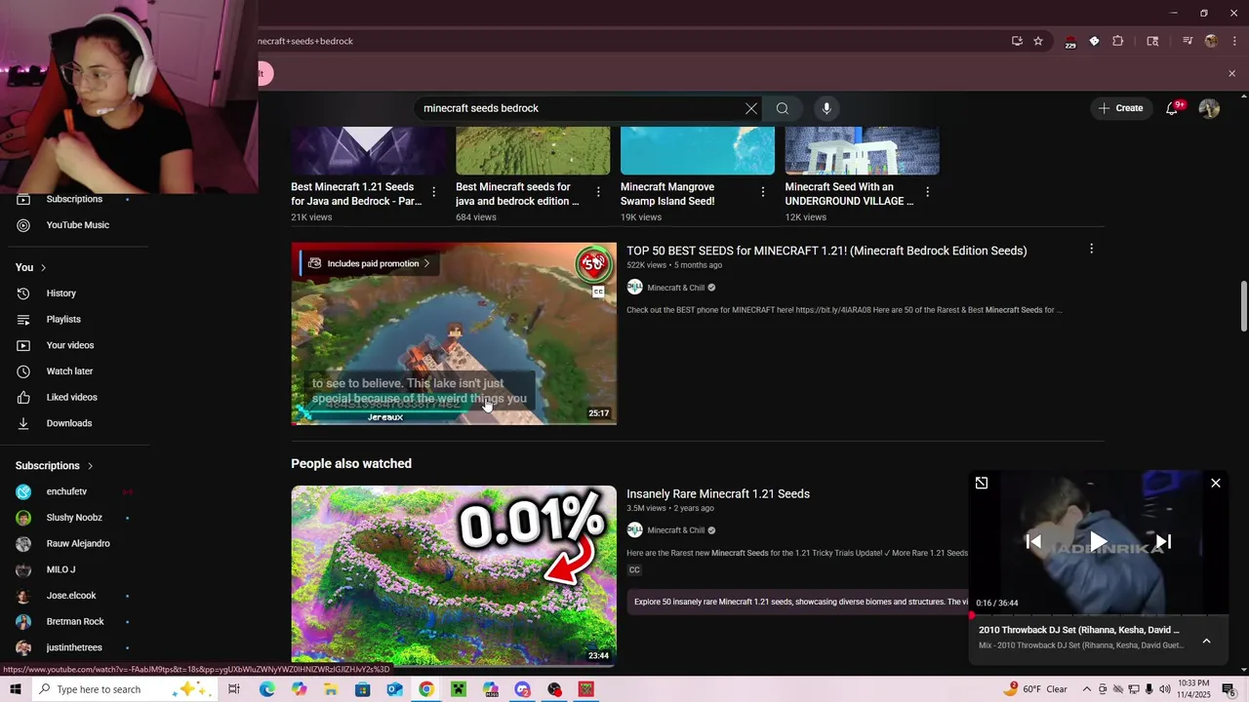Expand miniplayer playlist chevron

click(x=1206, y=641)
